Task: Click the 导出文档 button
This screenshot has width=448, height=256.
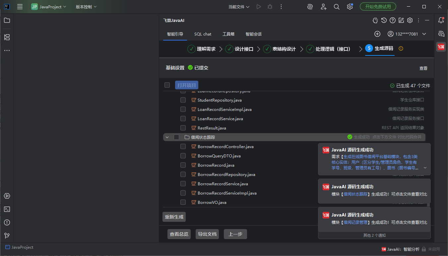Action: click(x=207, y=234)
